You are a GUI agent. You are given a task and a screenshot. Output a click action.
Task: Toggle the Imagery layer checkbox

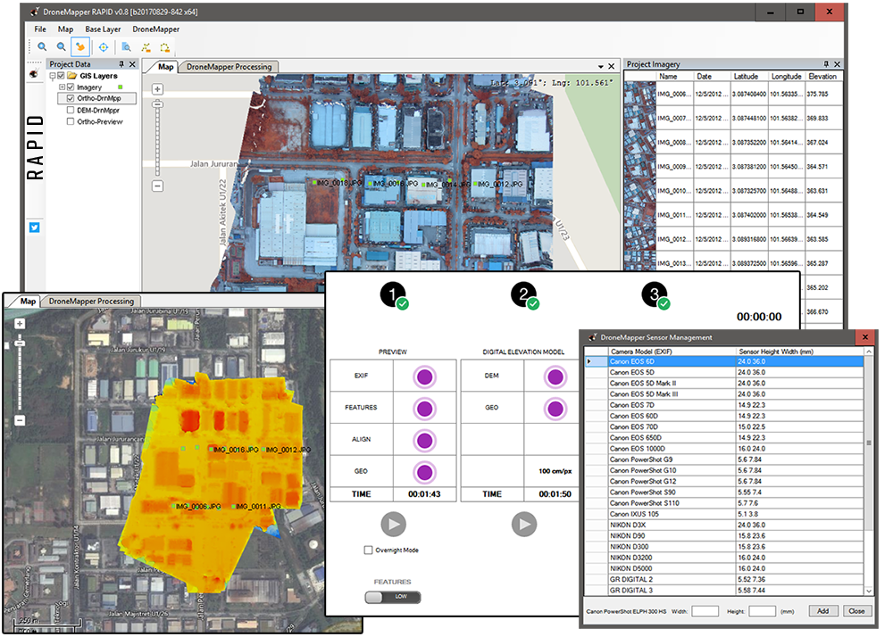coord(71,87)
